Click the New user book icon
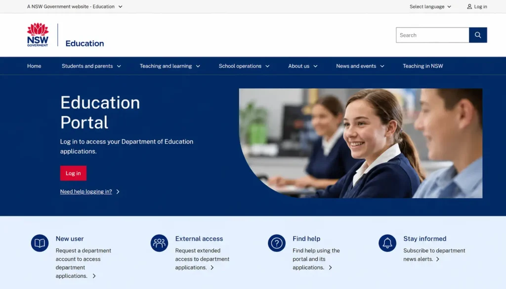The width and height of the screenshot is (506, 289). [x=40, y=243]
